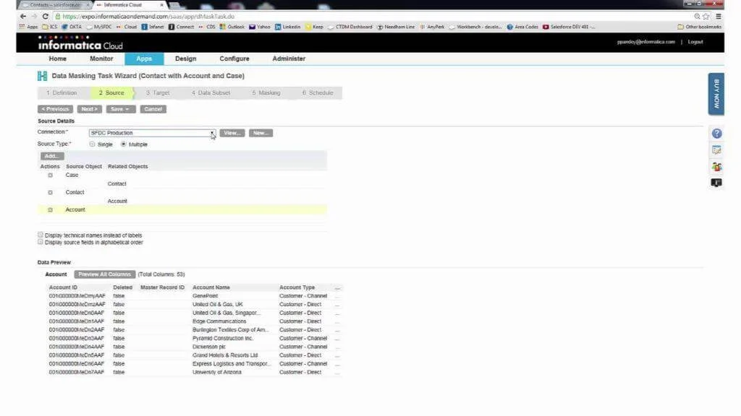Enable Display technical names instead of labels
Image resolution: width=741 pixels, height=416 pixels.
tap(41, 235)
